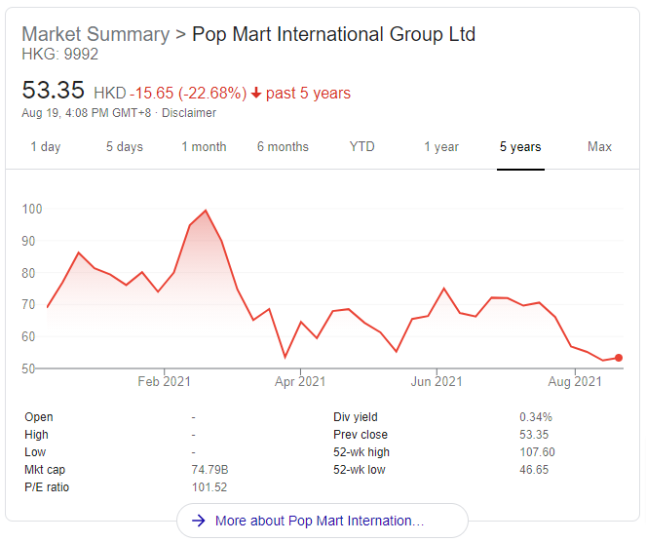Click the P/E ratio value 101.52
This screenshot has width=646, height=542.
(209, 487)
